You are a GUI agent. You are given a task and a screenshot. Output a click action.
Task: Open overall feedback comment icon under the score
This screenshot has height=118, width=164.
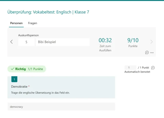coord(147,53)
